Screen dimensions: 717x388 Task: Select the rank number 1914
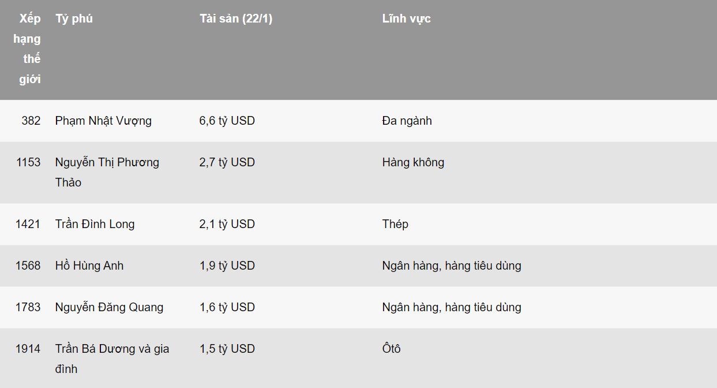pos(28,349)
